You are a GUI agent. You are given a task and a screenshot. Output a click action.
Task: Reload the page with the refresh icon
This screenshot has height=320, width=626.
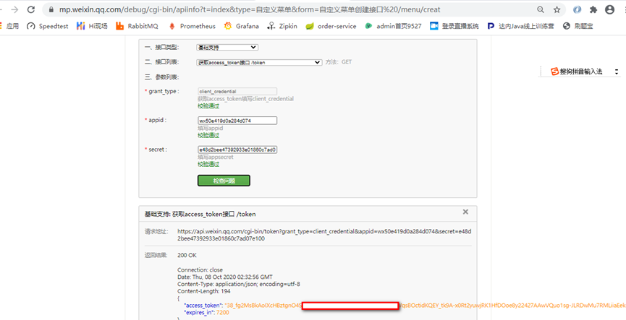[x=31, y=9]
